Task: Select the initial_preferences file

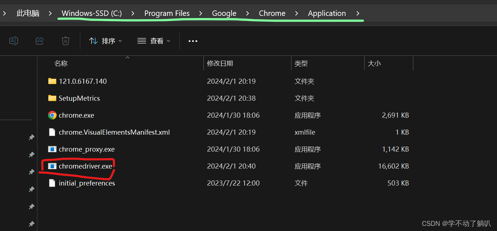Action: [x=87, y=183]
